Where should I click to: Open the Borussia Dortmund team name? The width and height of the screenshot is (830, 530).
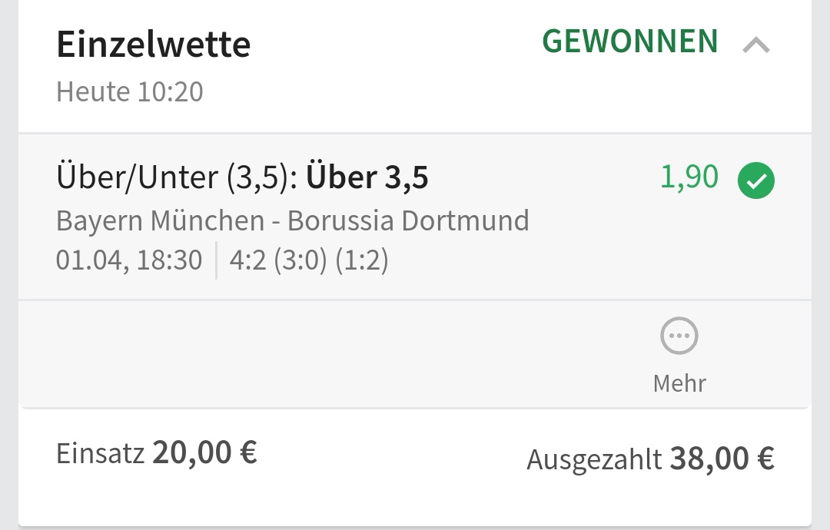click(x=408, y=221)
